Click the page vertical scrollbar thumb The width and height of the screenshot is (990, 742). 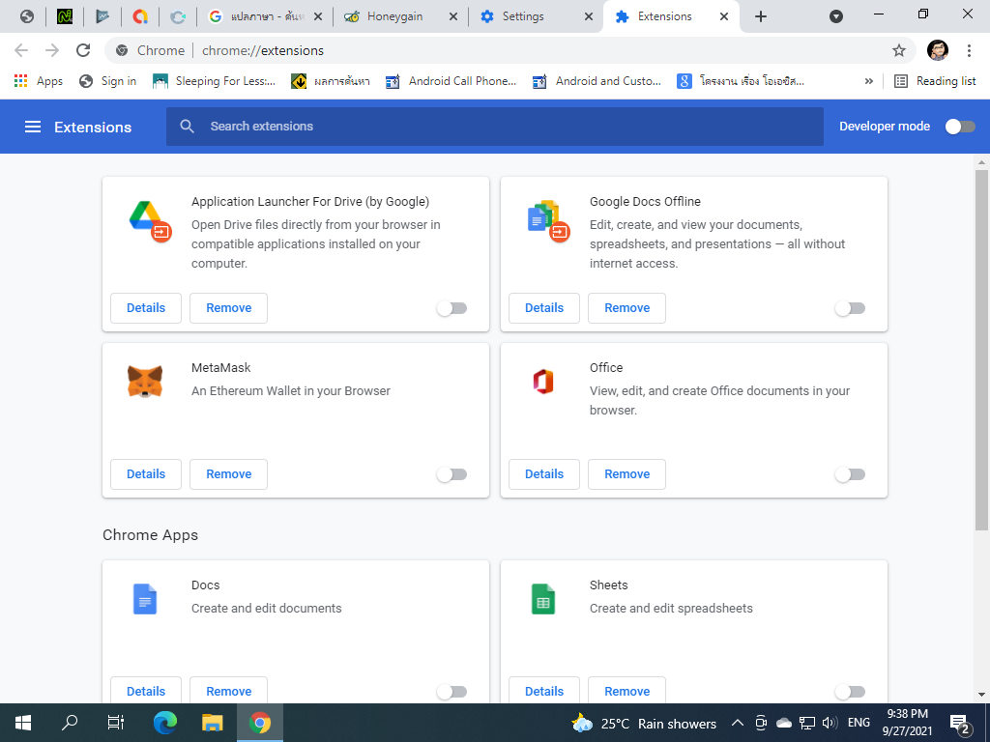[x=982, y=350]
